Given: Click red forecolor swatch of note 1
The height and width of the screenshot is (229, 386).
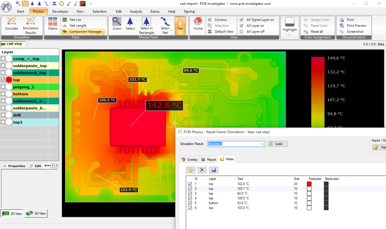Looking at the screenshot, I should pyautogui.click(x=309, y=184).
